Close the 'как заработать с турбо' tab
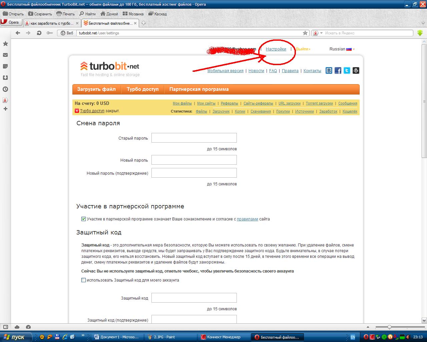 click(x=77, y=23)
